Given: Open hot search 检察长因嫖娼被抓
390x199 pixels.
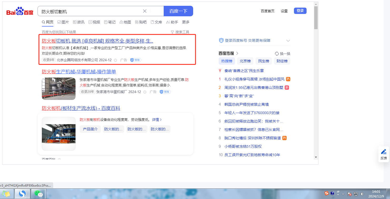Looking at the screenshot, I should 254,130.
